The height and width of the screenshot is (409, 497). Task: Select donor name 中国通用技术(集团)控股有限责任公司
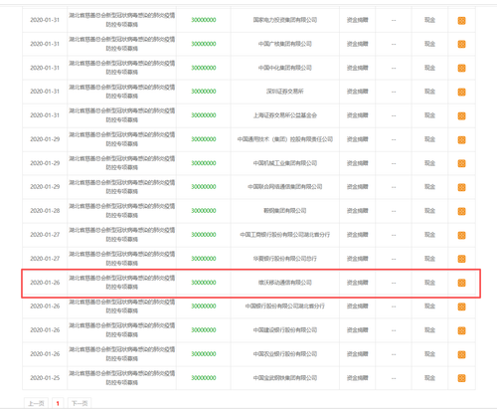[285, 139]
